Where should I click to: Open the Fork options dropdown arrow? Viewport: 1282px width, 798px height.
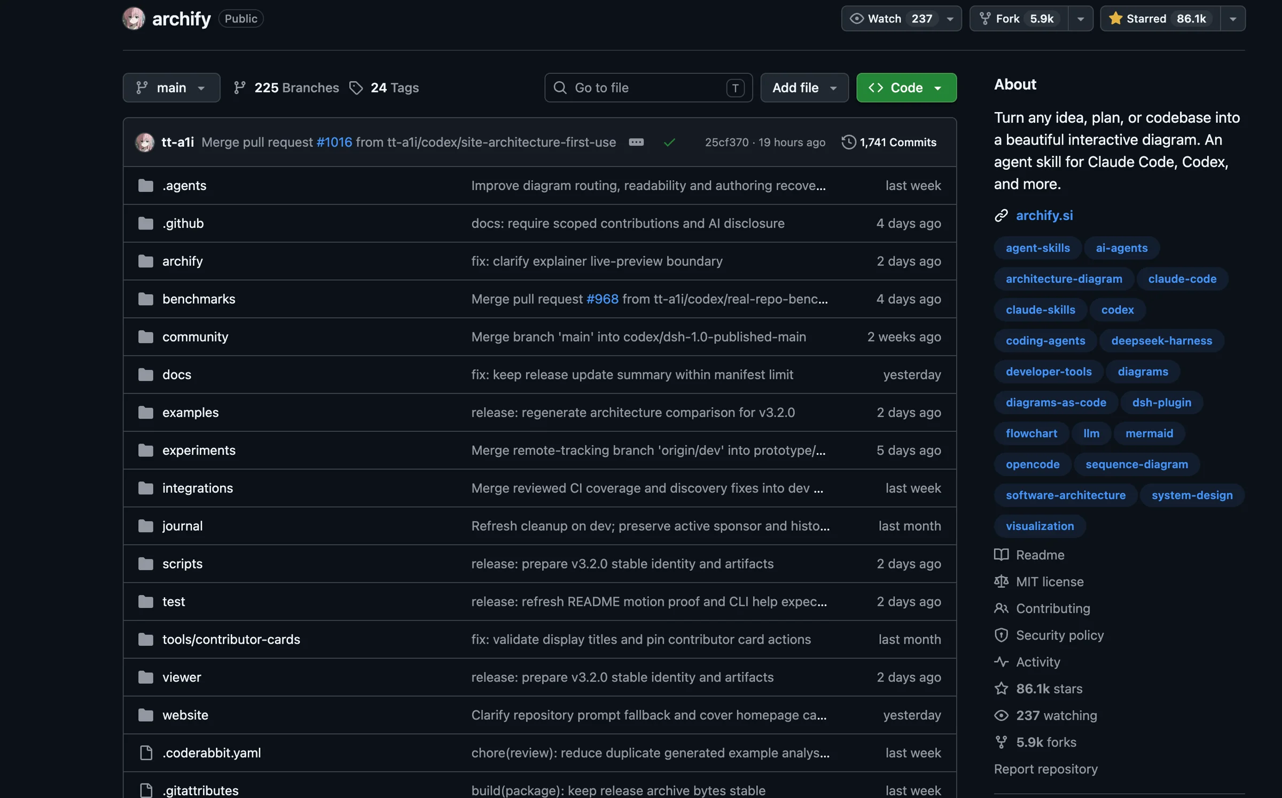1080,19
